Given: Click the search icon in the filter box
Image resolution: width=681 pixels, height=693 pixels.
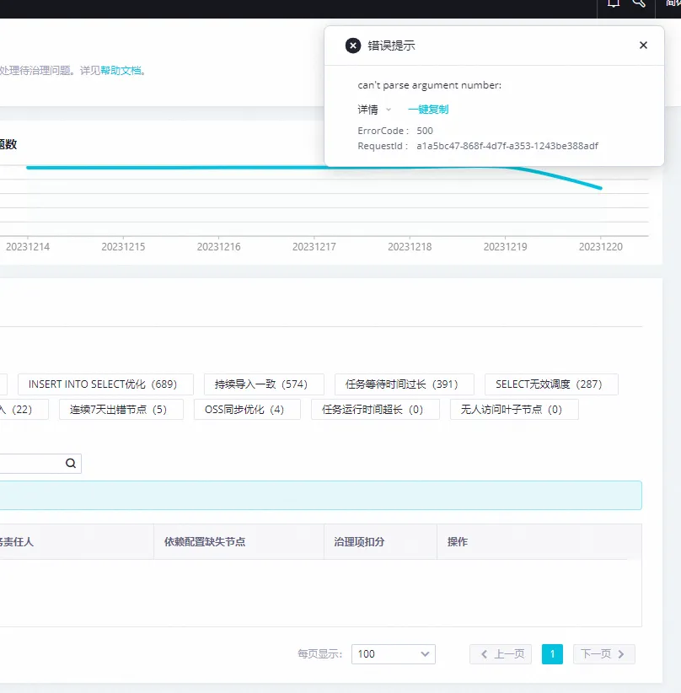Looking at the screenshot, I should coord(71,463).
